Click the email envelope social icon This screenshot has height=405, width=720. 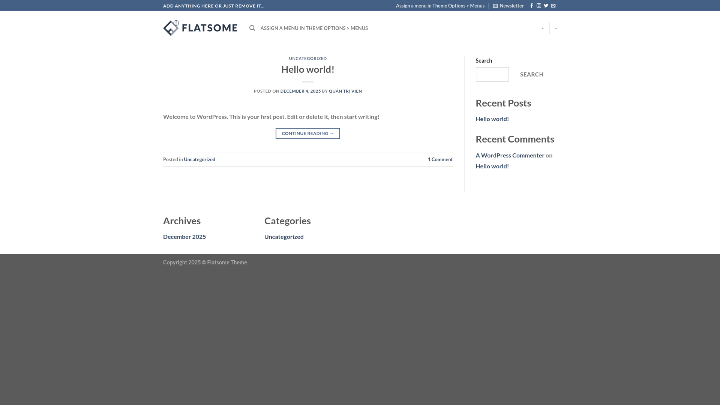click(x=553, y=6)
